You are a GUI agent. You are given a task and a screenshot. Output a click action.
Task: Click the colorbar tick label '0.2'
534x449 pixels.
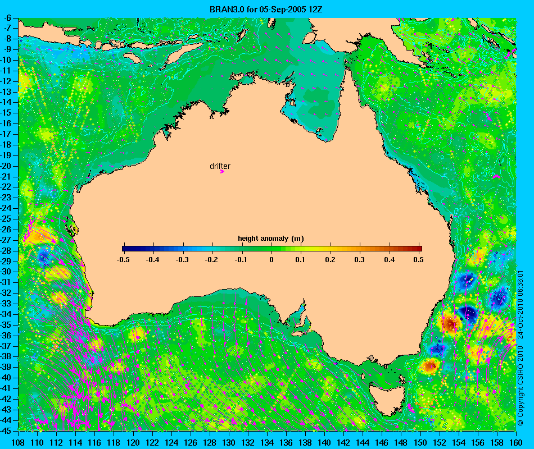(x=330, y=259)
